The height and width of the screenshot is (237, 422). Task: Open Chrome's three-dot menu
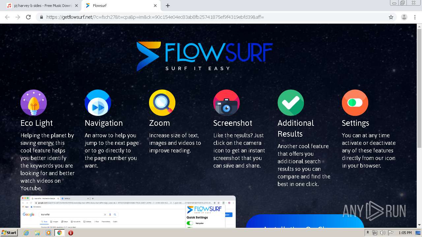pos(415,17)
